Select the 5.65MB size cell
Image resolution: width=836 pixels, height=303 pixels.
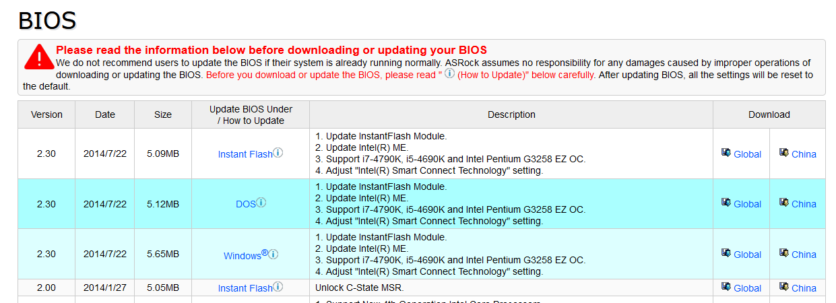(163, 255)
